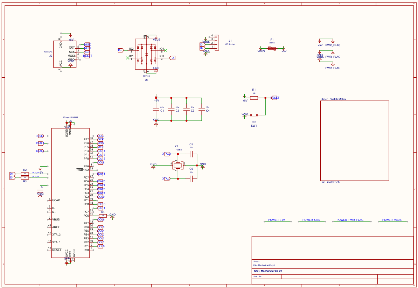Image resolution: width=418 pixels, height=288 pixels.
Task: Select the R4 10k resistor near PC6
Action: pos(103,216)
